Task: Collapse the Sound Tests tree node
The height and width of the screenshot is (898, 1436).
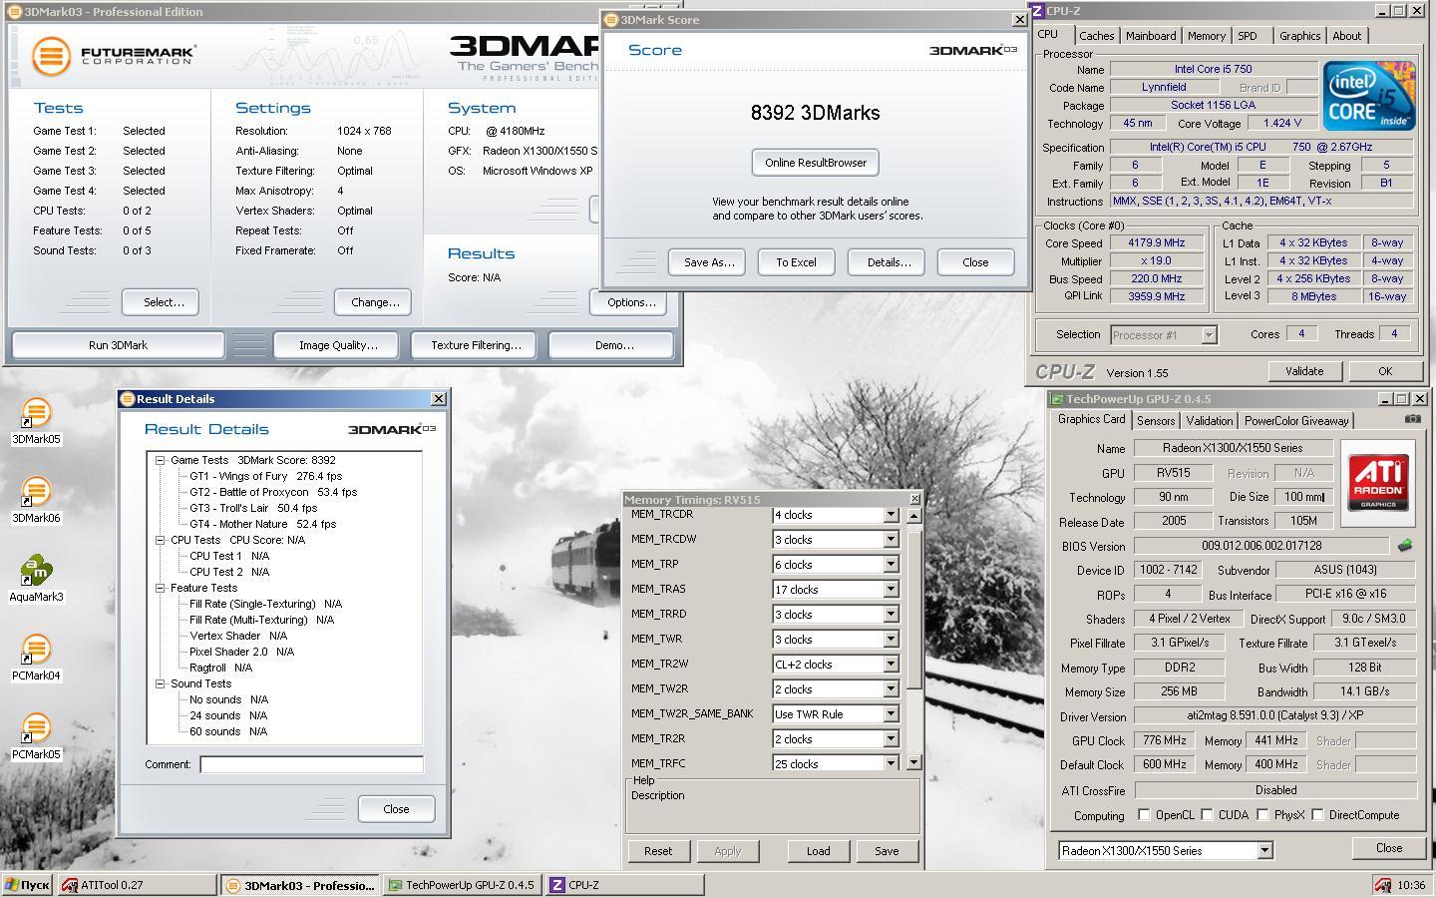Action: [160, 683]
